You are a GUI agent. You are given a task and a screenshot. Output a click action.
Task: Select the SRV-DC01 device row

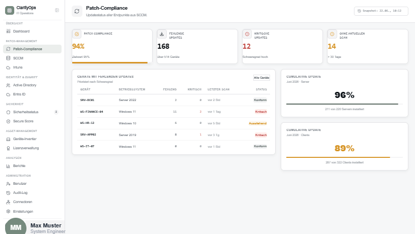pyautogui.click(x=173, y=100)
